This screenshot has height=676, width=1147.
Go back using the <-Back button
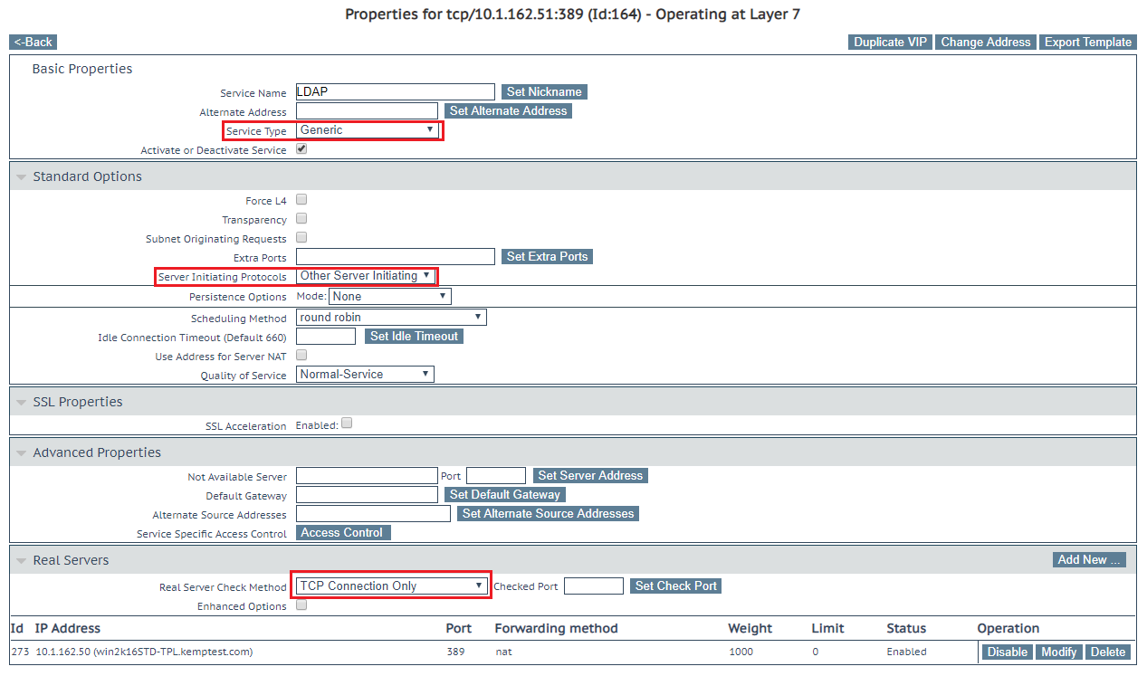(x=33, y=43)
